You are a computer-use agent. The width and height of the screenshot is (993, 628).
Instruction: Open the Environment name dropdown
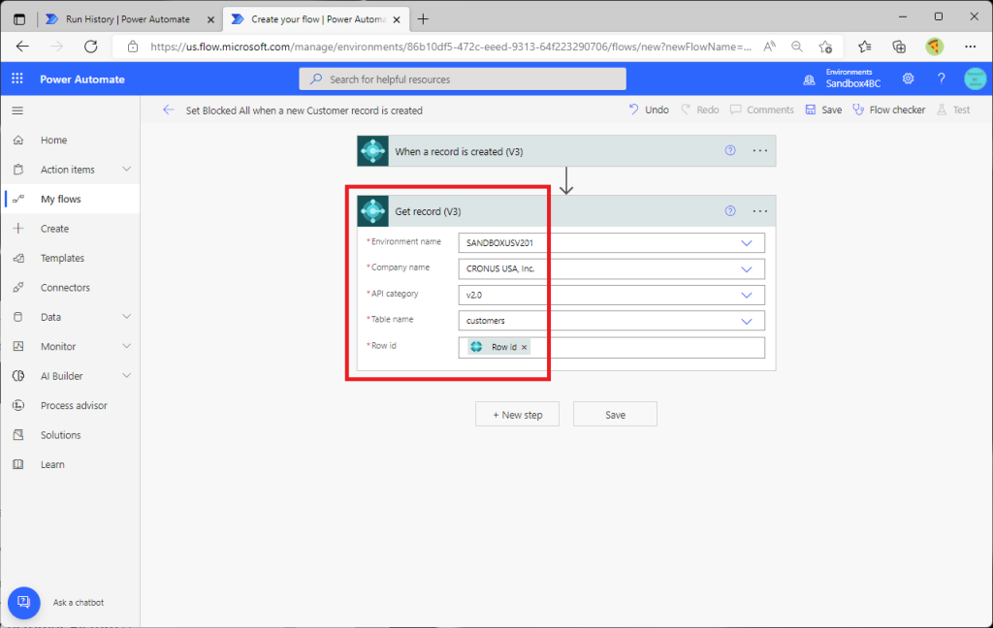(x=747, y=242)
